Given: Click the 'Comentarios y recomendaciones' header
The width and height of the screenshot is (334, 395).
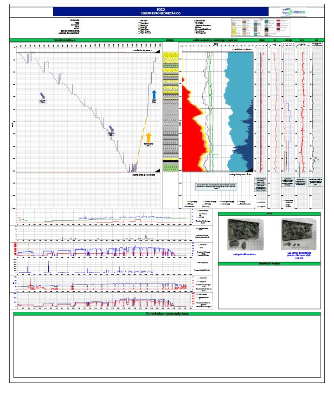Looking at the screenshot, I should [167, 313].
